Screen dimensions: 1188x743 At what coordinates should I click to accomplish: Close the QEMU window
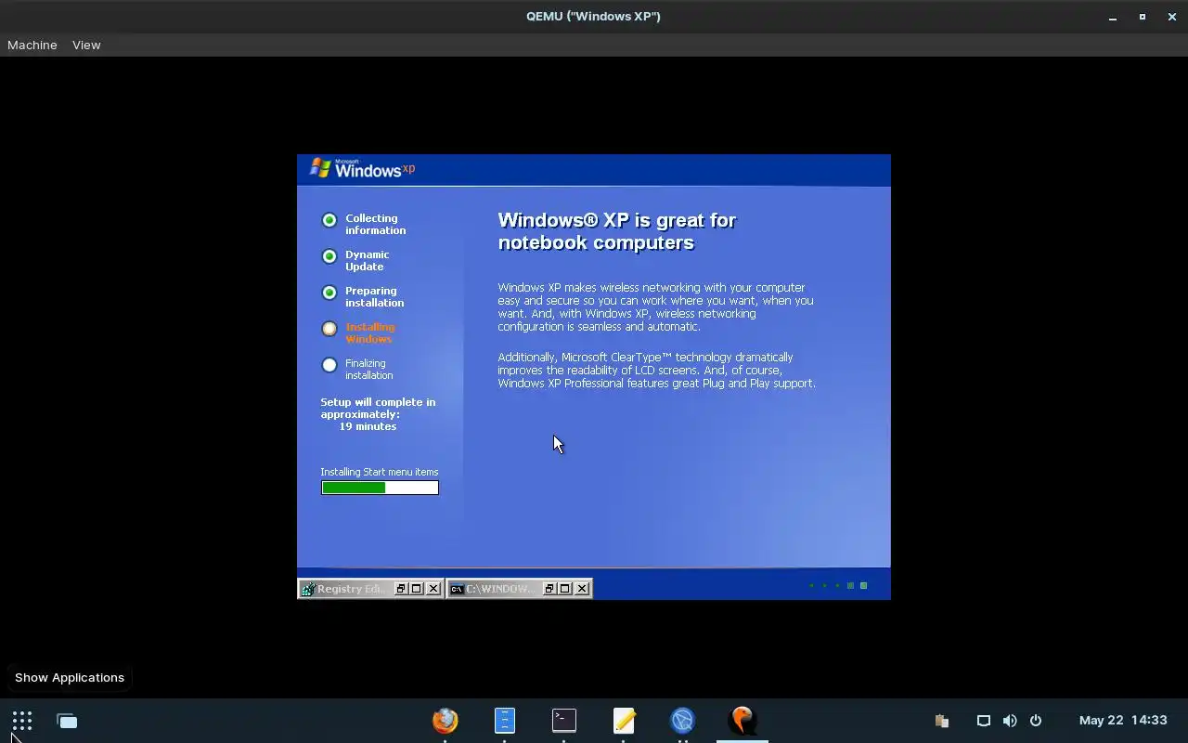pyautogui.click(x=1172, y=17)
